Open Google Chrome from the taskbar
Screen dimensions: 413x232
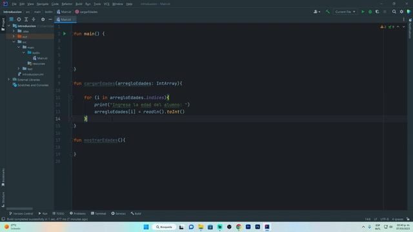click(x=239, y=227)
